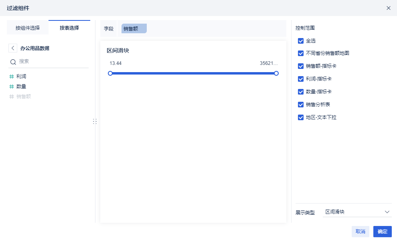Viewport: 397px width, 238px height.
Task: Click the 确定 button
Action: (x=382, y=232)
